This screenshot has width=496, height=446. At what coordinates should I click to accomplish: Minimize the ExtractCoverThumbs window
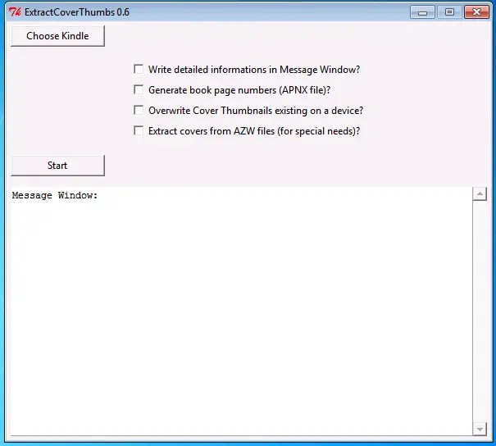coord(422,12)
